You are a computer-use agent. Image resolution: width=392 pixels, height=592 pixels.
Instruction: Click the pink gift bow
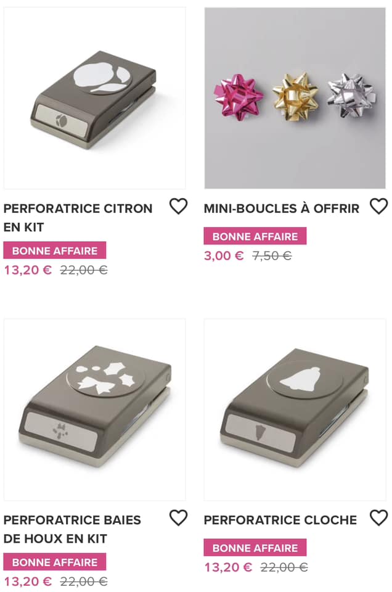point(239,96)
